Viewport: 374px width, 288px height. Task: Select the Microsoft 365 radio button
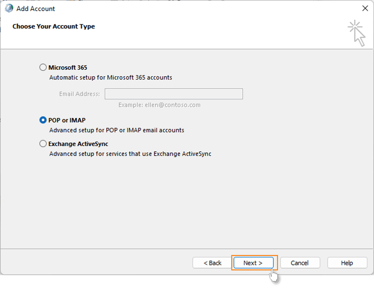coord(43,67)
